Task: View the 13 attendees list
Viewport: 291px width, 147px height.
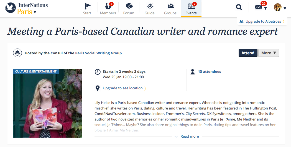Action: tap(209, 72)
